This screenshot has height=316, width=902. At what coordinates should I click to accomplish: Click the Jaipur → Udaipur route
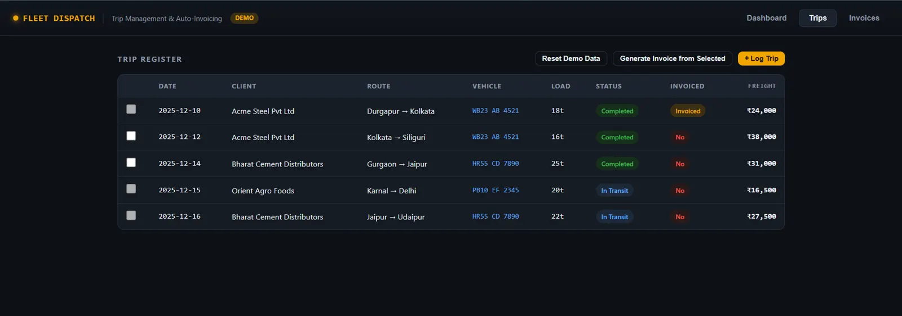[x=396, y=217]
